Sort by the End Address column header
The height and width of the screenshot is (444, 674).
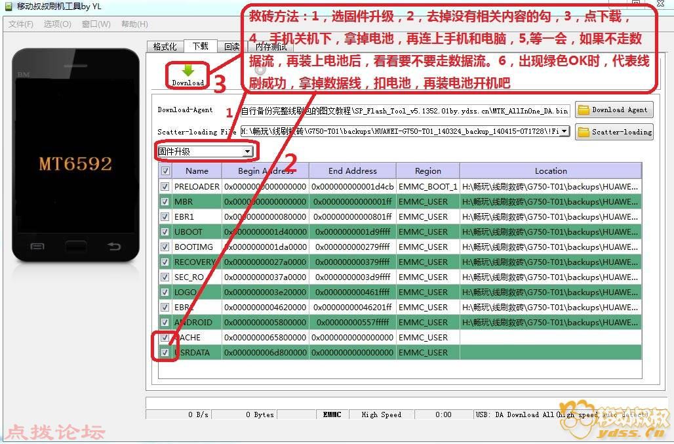tap(353, 171)
